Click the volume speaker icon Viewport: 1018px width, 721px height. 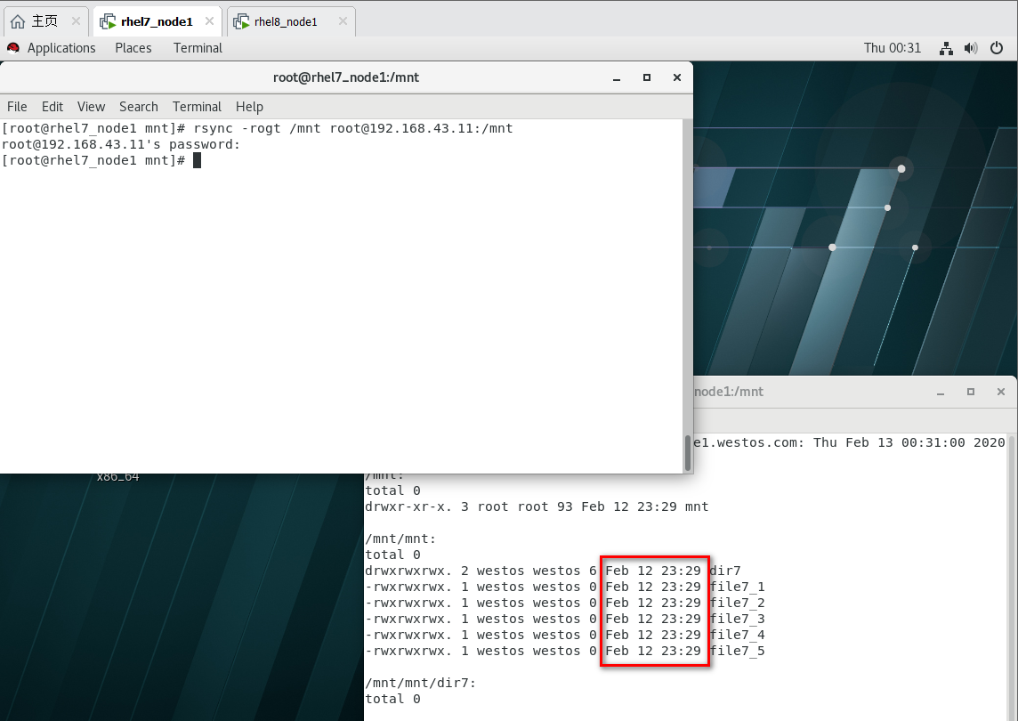[971, 48]
